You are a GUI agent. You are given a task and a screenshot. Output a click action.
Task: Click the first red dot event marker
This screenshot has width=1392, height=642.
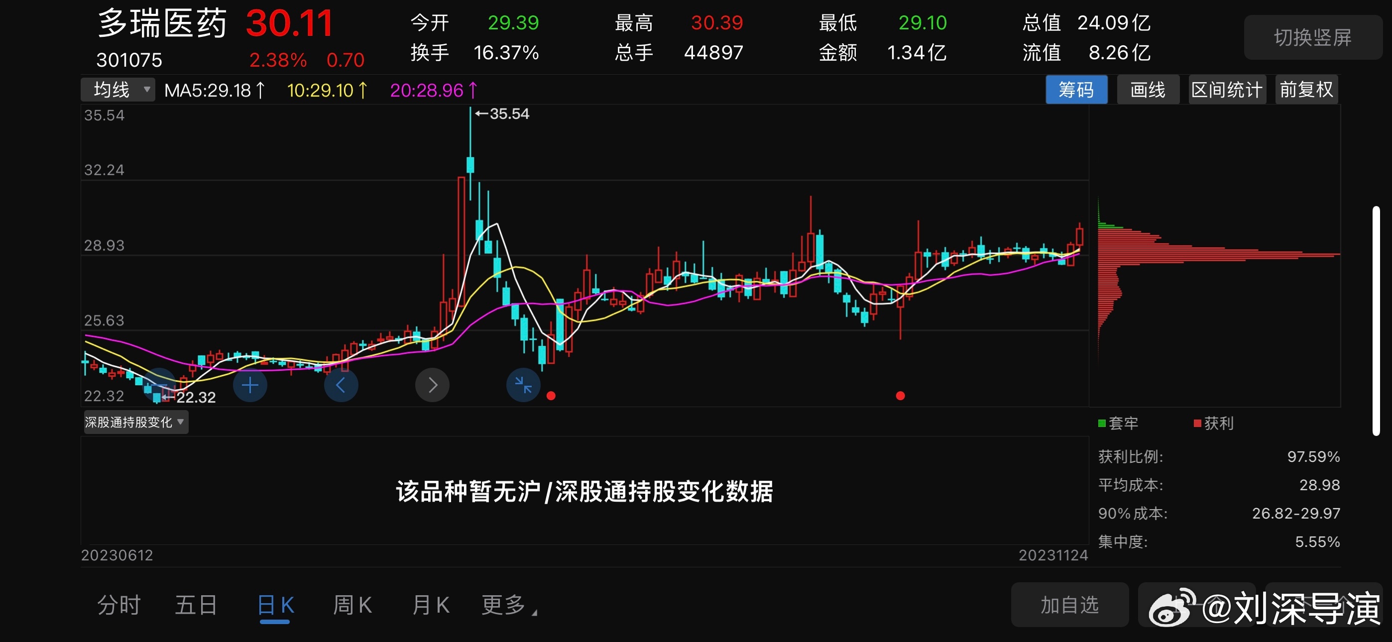[x=551, y=396]
